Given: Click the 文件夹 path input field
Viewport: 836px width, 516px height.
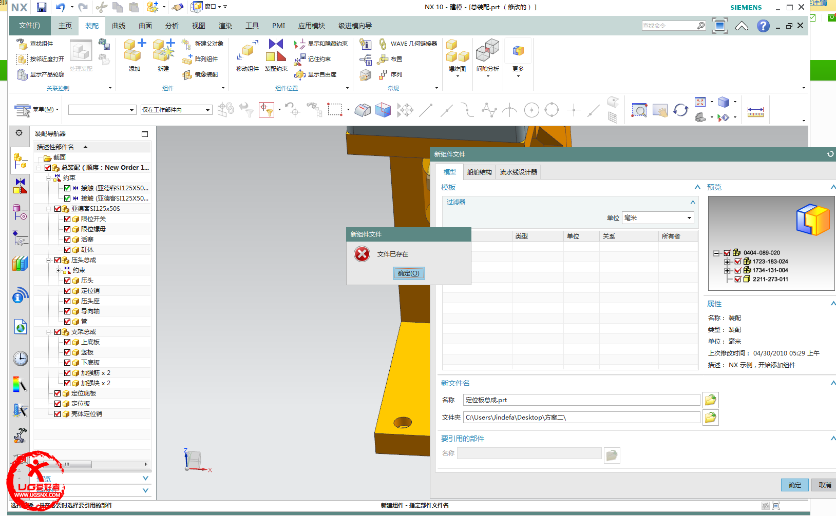Looking at the screenshot, I should [x=581, y=418].
